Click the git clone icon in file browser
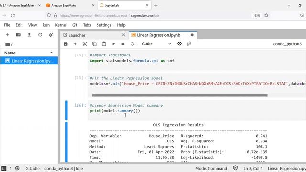 pos(51,35)
